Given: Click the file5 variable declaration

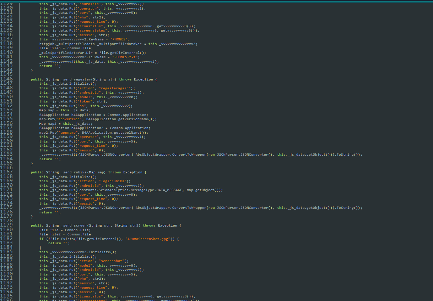Looking at the screenshot, I should tap(56, 48).
